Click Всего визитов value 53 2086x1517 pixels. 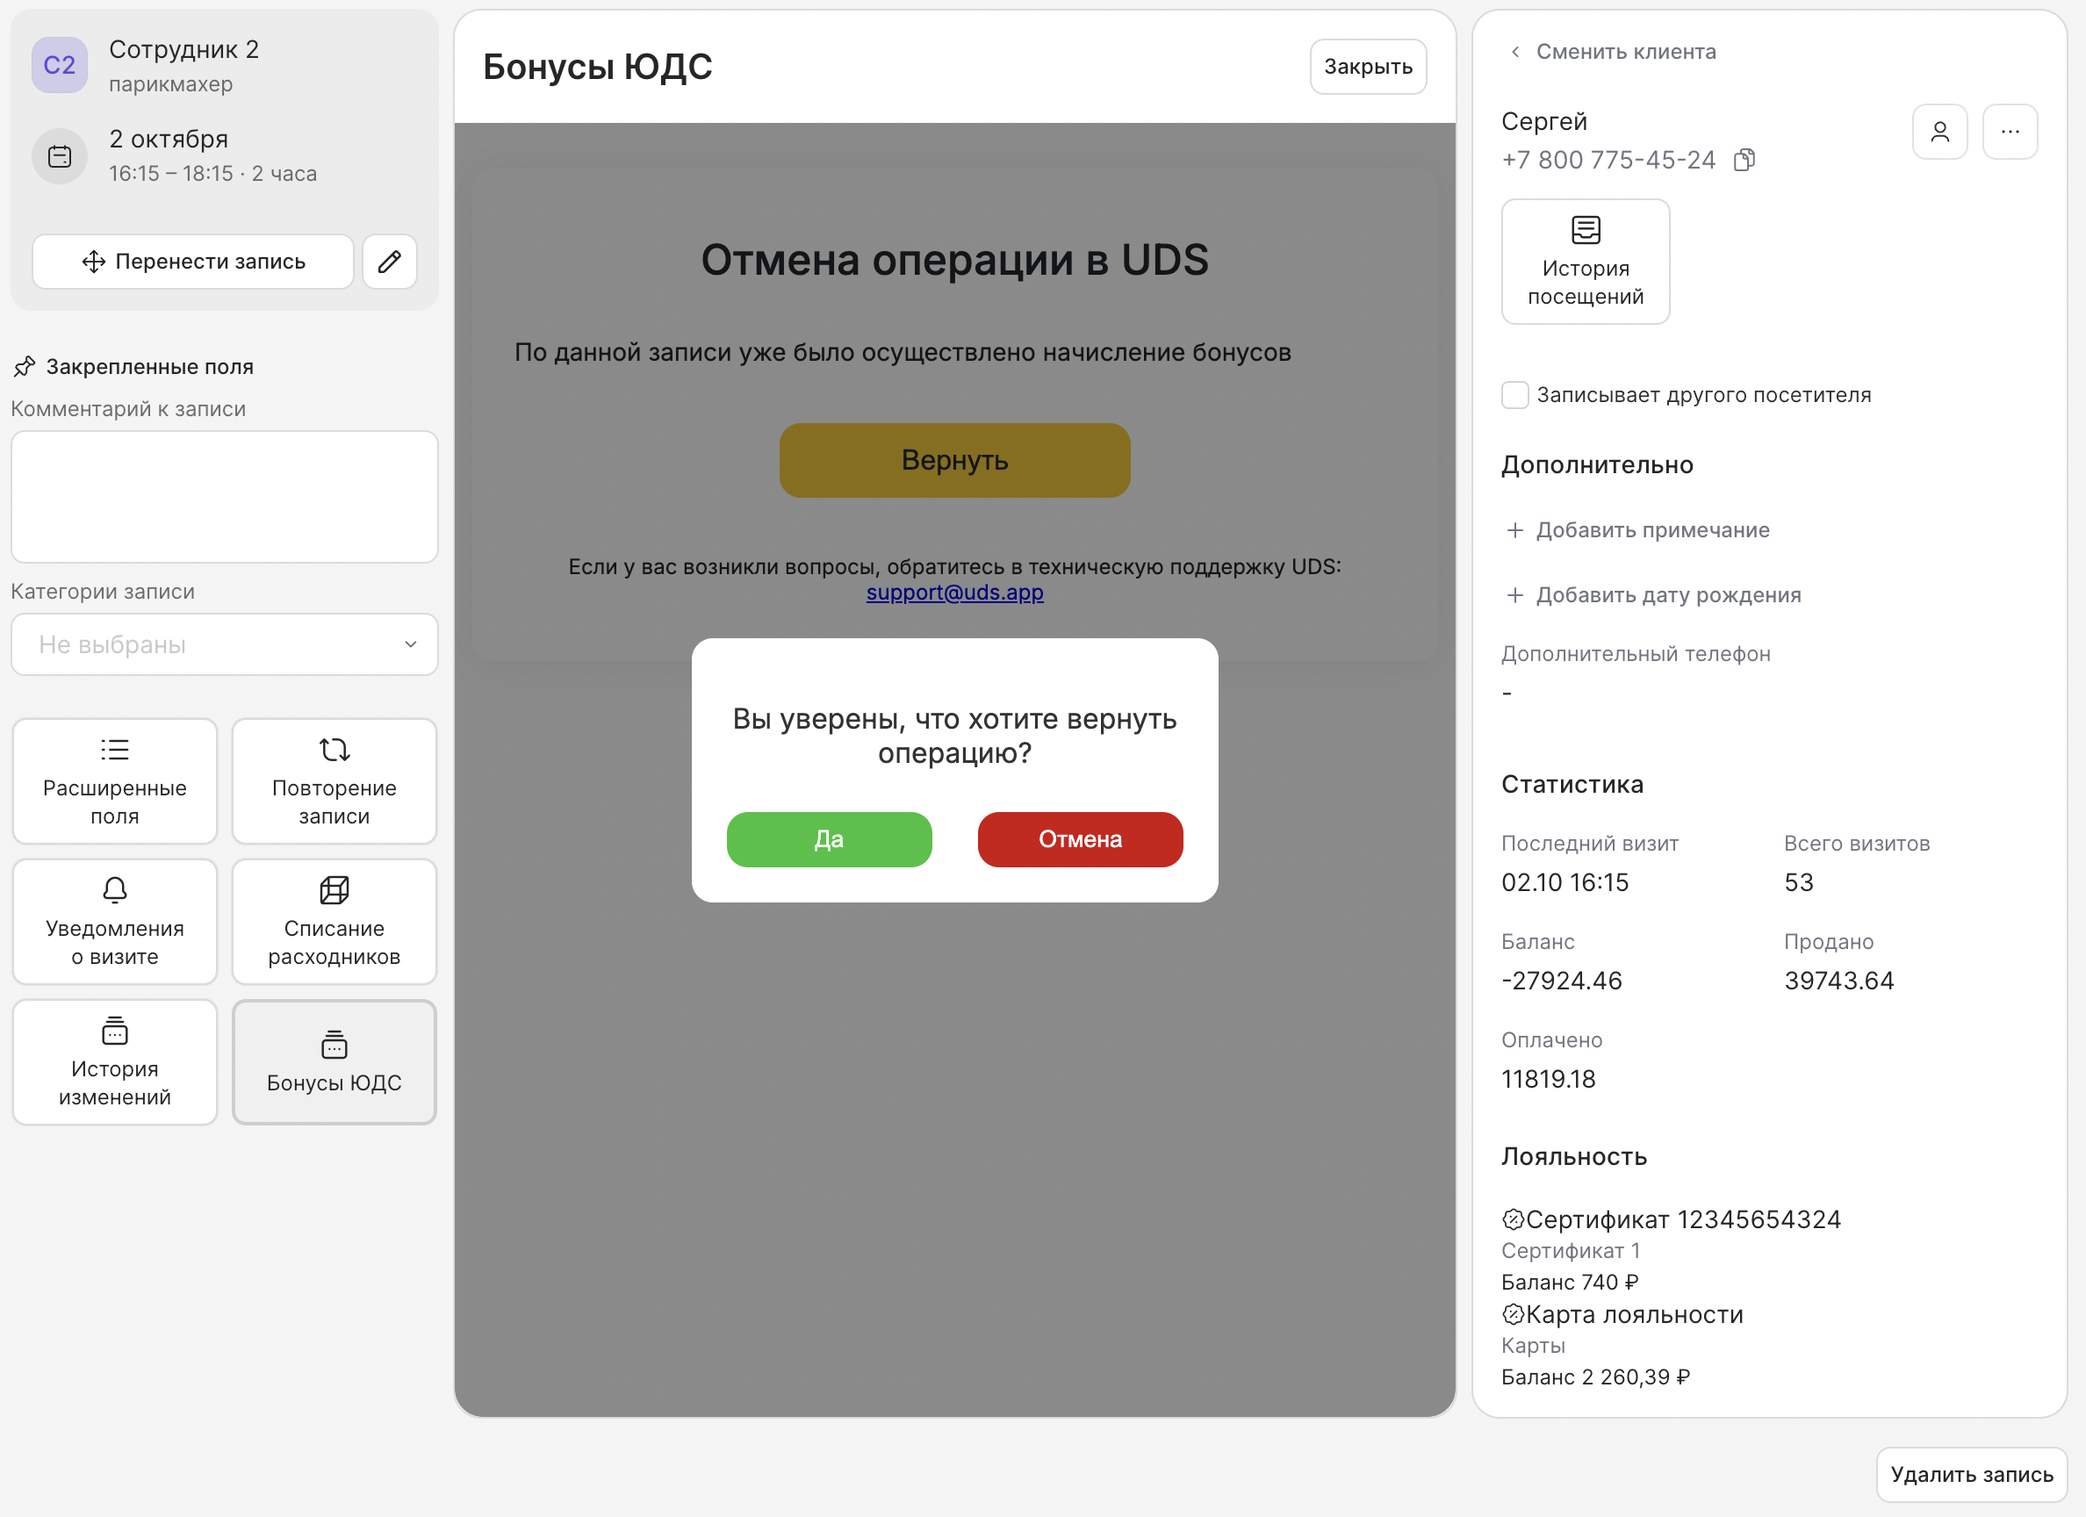[1799, 883]
